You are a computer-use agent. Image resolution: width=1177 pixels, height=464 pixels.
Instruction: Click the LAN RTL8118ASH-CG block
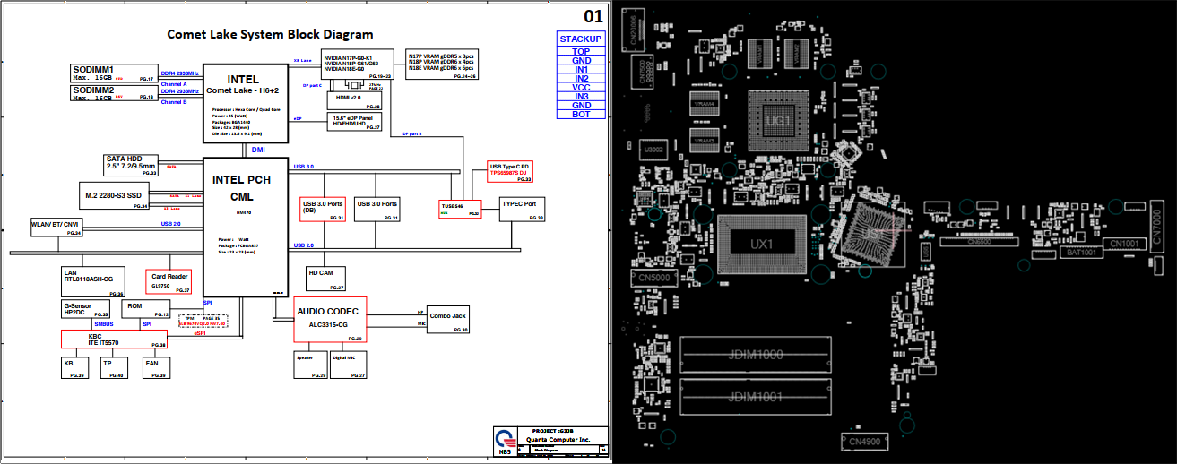coord(92,282)
